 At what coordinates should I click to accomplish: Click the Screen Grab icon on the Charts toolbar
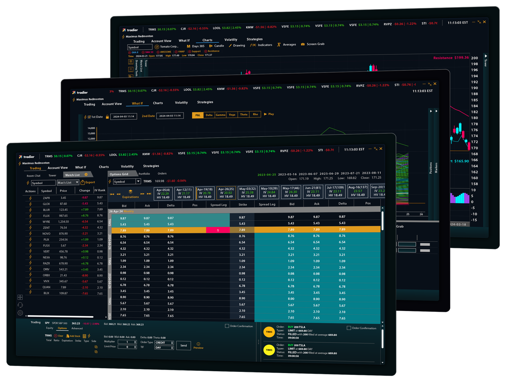point(304,44)
